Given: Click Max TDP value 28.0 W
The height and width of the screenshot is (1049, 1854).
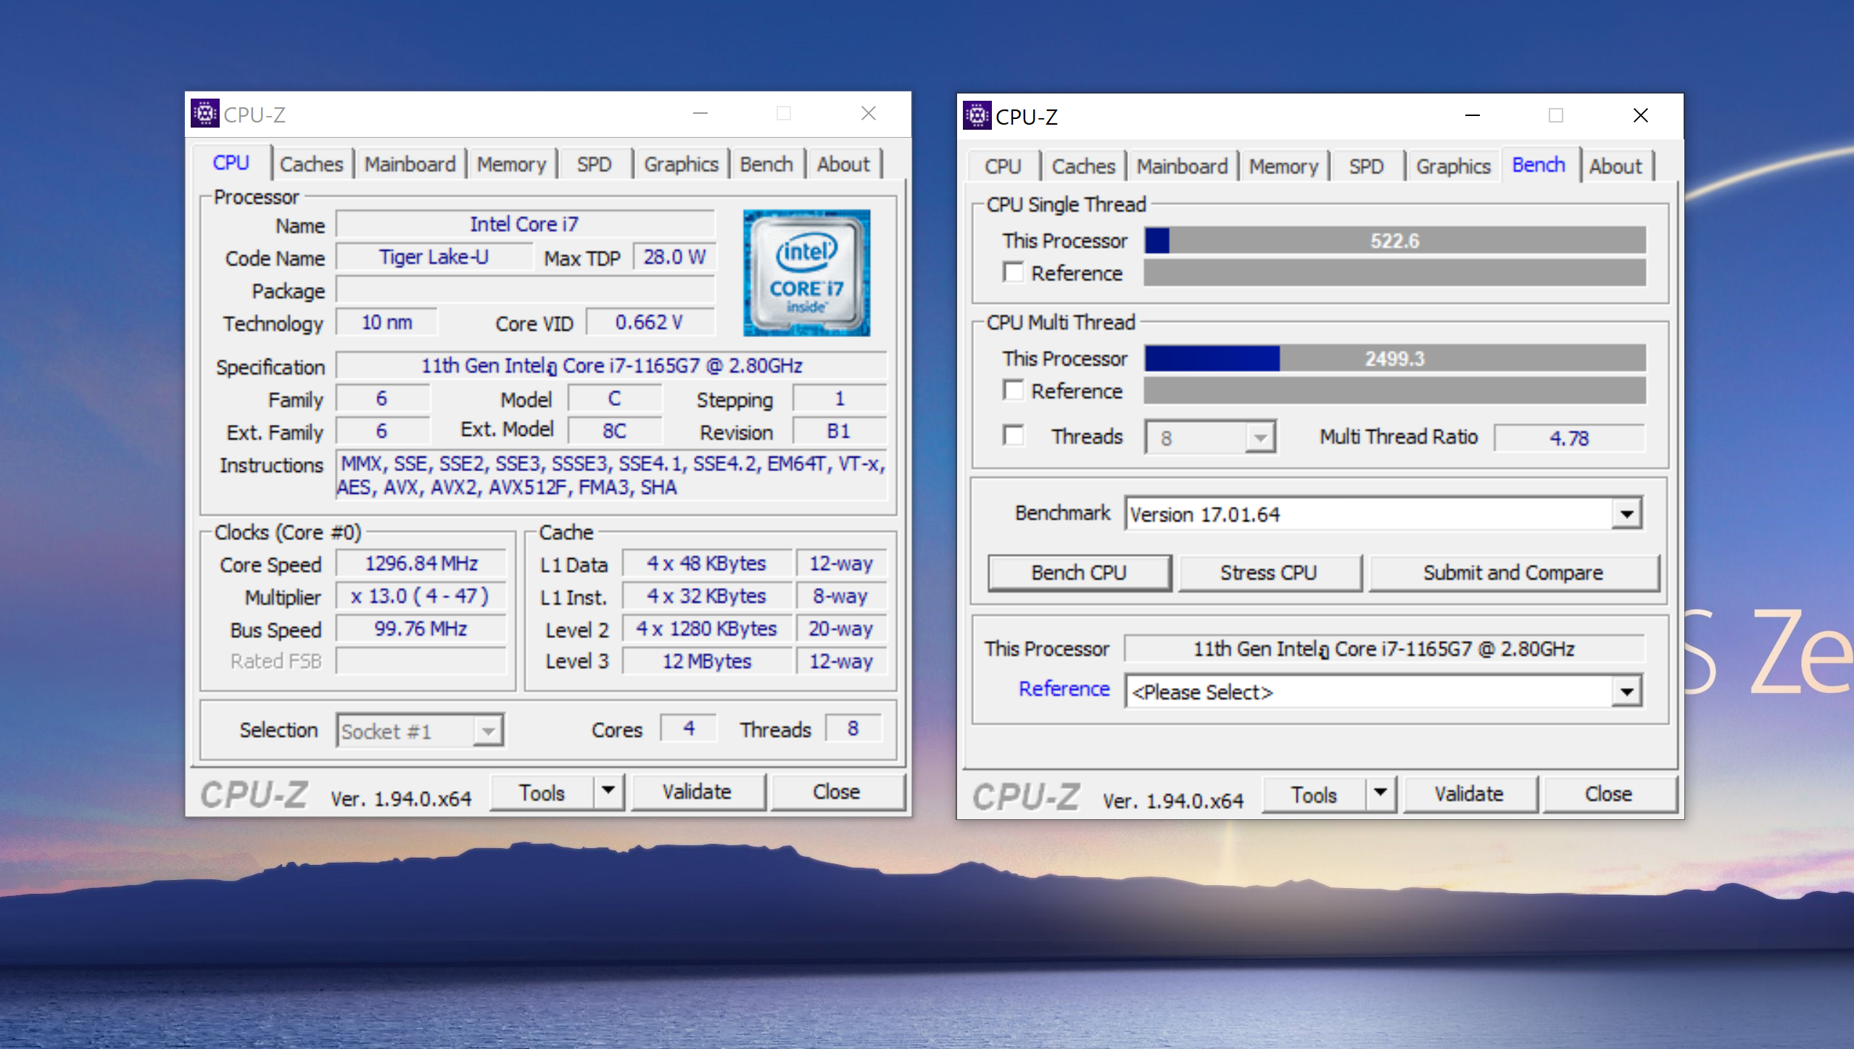Looking at the screenshot, I should (674, 257).
